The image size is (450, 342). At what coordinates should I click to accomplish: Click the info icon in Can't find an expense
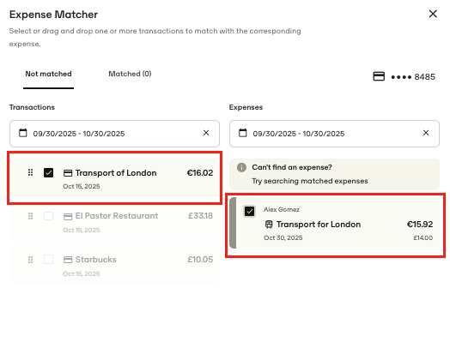pos(241,167)
